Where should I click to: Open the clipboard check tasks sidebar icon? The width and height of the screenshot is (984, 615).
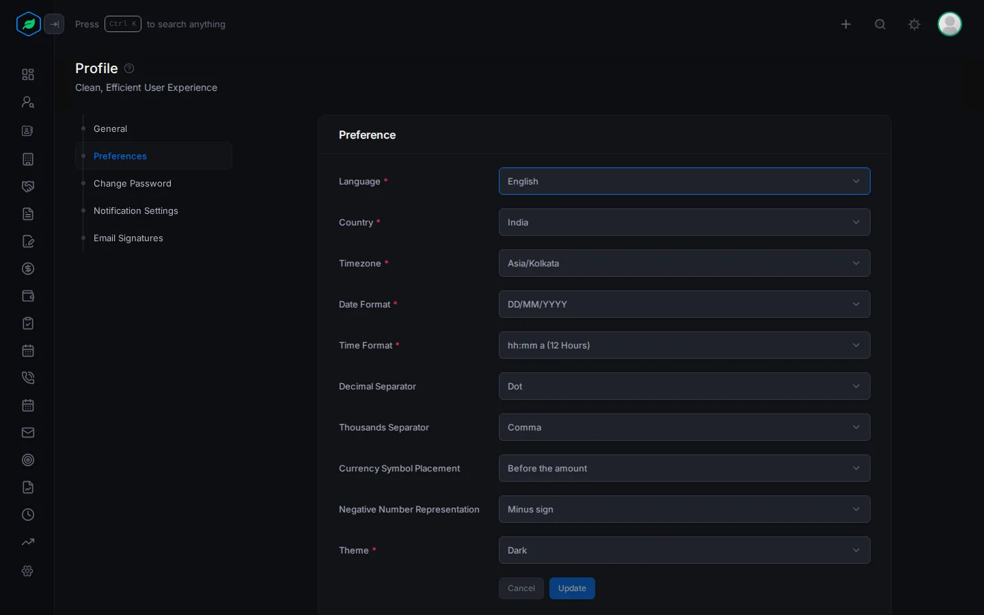(28, 323)
